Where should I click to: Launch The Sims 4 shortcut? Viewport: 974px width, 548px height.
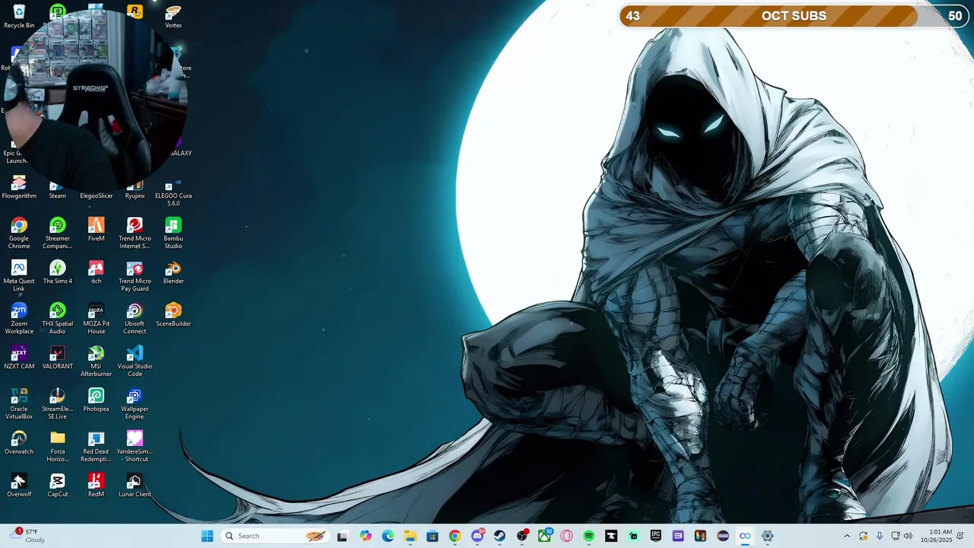pos(58,272)
